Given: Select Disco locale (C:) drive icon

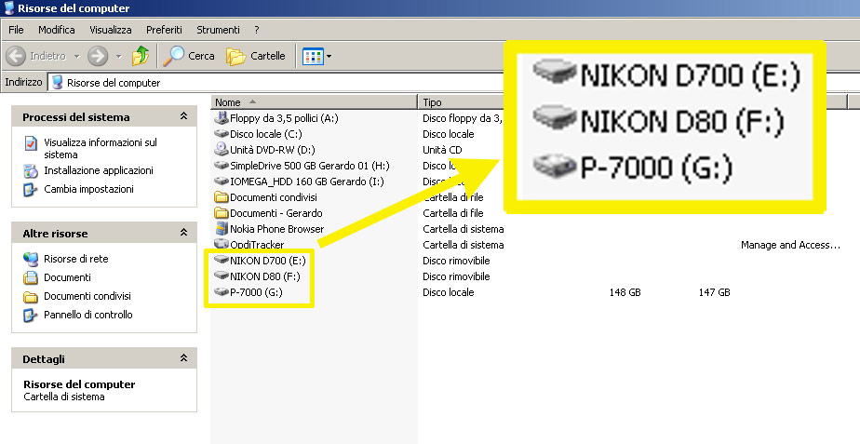Looking at the screenshot, I should [x=221, y=133].
